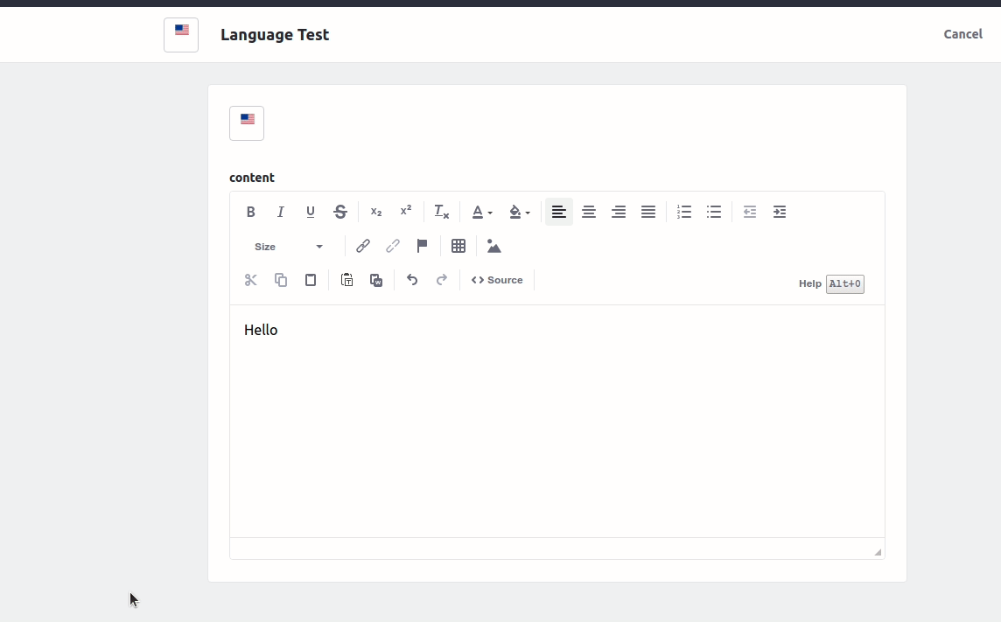This screenshot has width=1001, height=622.
Task: Apply Subscript formatting
Action: coord(376,212)
